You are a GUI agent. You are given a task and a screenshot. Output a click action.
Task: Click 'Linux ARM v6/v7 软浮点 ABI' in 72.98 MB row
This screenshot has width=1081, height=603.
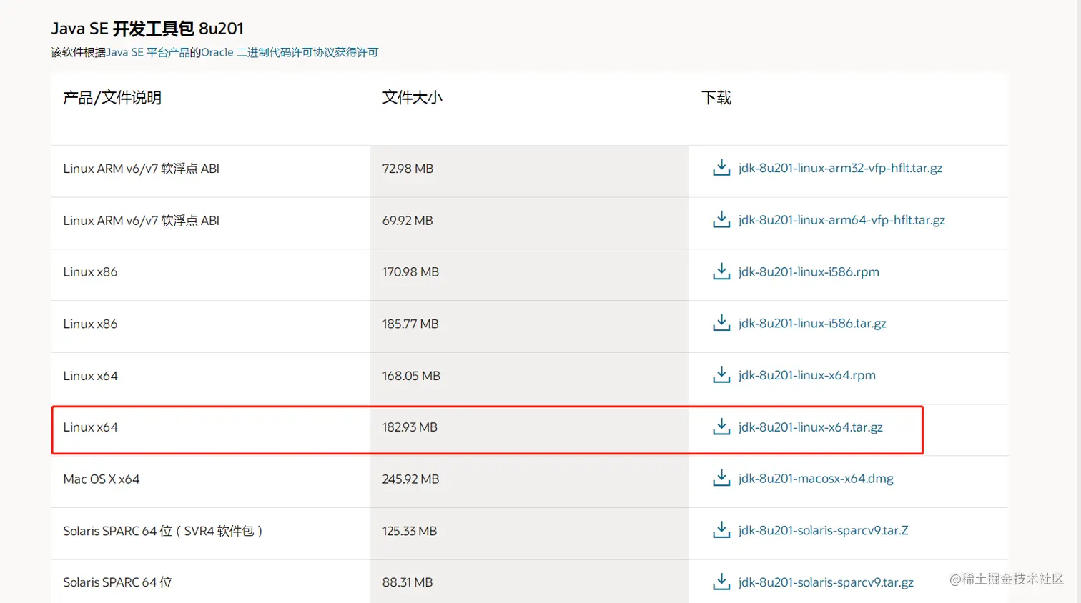141,169
